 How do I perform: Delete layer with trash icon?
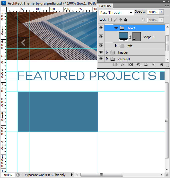[x=161, y=65]
